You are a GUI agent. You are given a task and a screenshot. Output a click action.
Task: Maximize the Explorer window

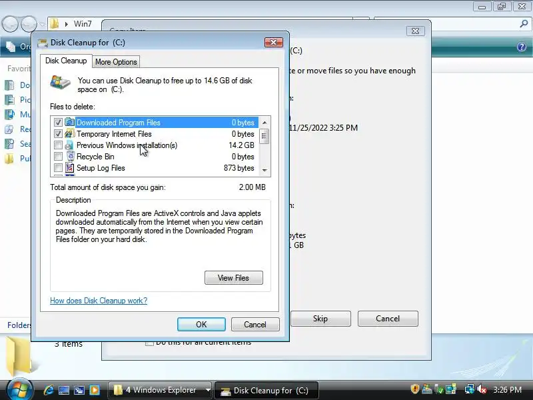coord(502,7)
